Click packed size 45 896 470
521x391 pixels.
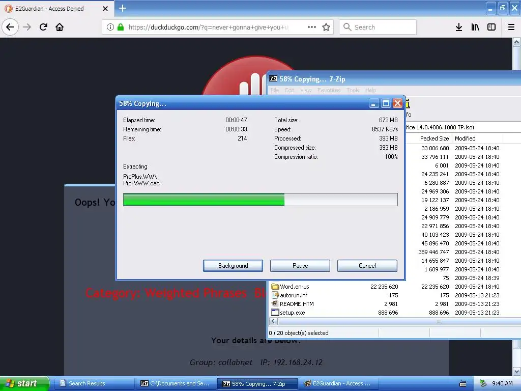[435, 243]
